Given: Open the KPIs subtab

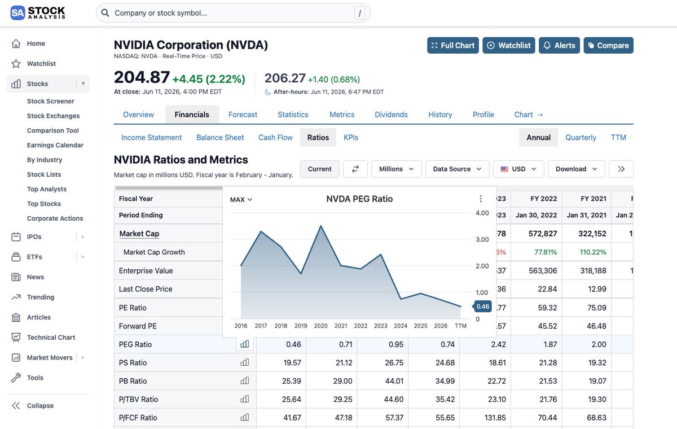Looking at the screenshot, I should point(351,137).
